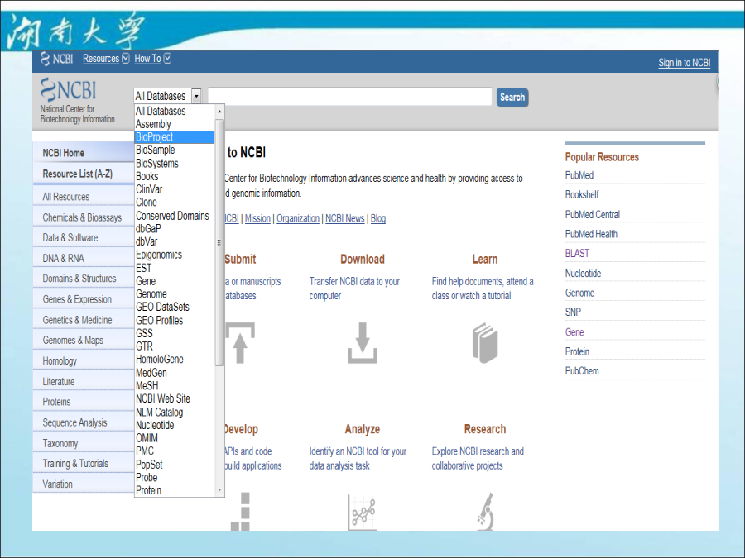The width and height of the screenshot is (745, 558).
Task: Open the Blog link
Action: (x=378, y=218)
